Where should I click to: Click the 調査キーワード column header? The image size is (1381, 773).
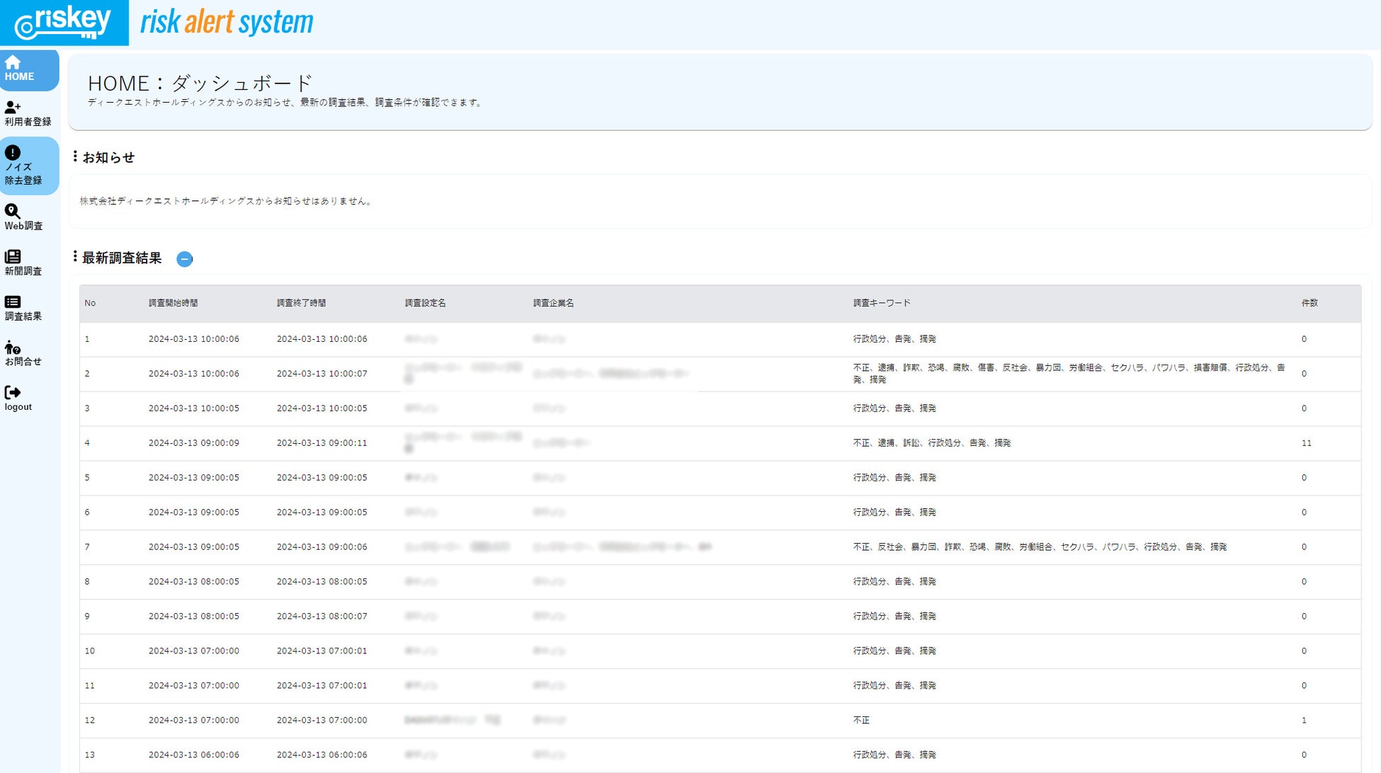tap(882, 303)
